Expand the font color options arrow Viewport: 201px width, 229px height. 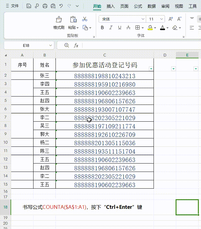167,28
